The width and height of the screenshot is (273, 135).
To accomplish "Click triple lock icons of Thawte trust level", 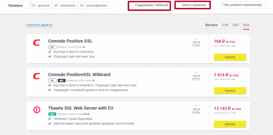I will coord(86,114).
